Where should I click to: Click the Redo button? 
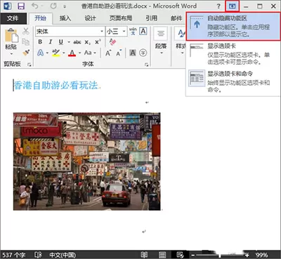[53, 6]
